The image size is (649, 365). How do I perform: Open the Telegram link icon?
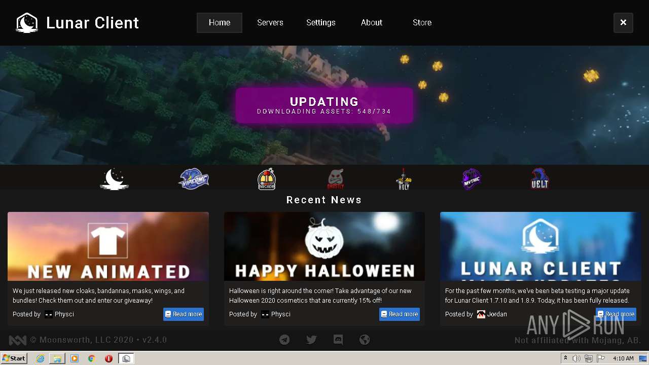click(284, 340)
